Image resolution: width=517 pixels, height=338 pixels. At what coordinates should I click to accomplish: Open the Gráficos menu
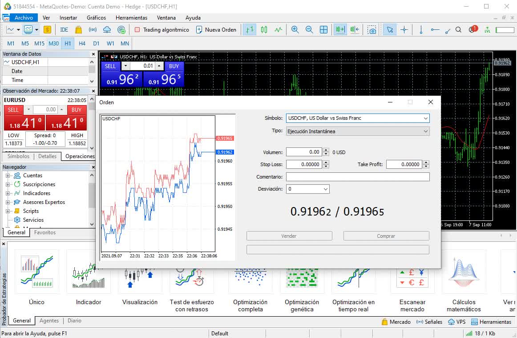pyautogui.click(x=96, y=18)
